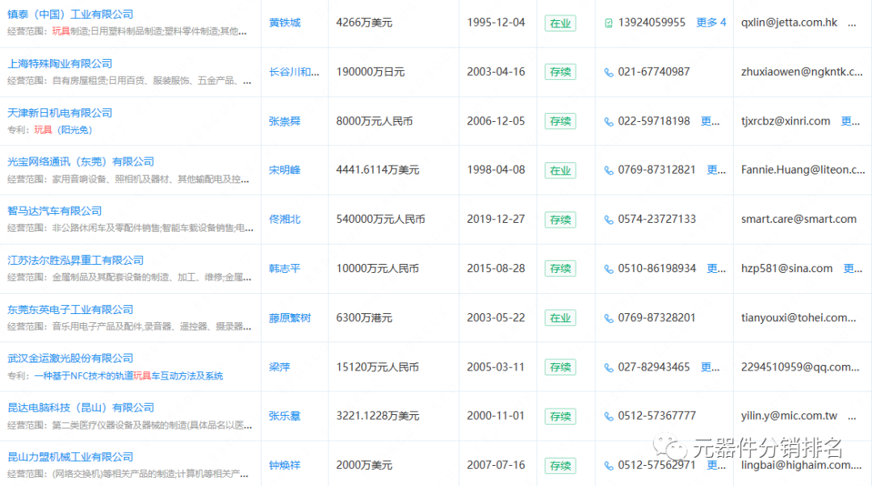This screenshot has height=486, width=872.
Task: Open legal representative 宋明峰
Action: (x=285, y=170)
